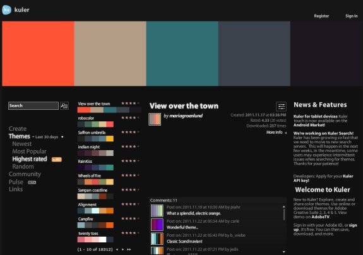The width and height of the screenshot is (363, 255).
Task: Click the large tan color swatch
Action: click(x=110, y=54)
